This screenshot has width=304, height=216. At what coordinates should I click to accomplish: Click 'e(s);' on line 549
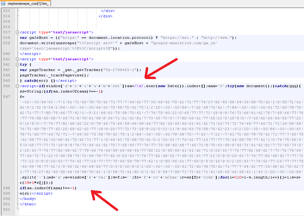pos(26,194)
